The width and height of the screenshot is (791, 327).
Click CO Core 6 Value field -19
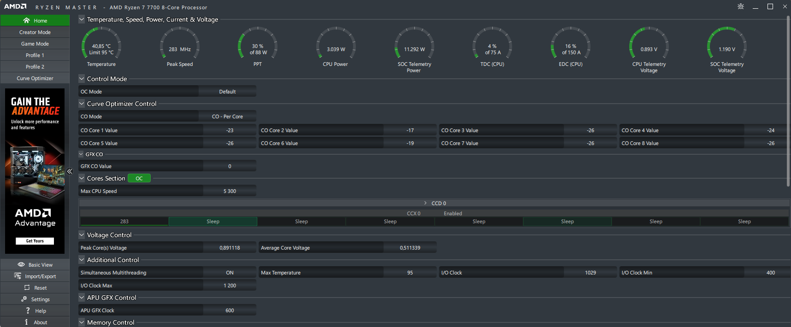tap(410, 143)
